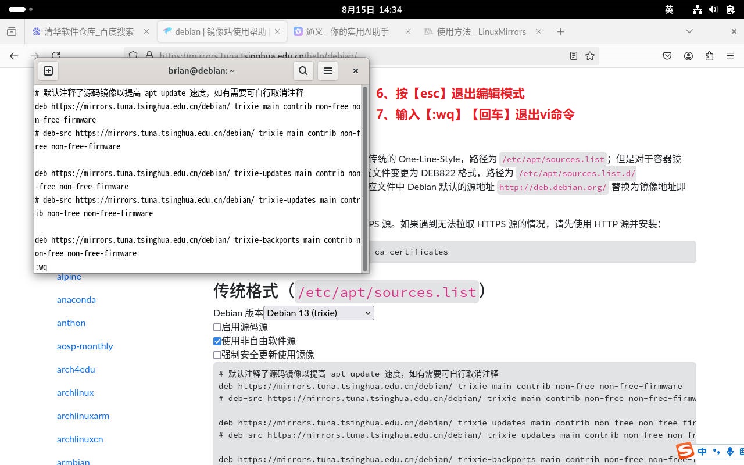Open the archlinuxcn help link
The height and width of the screenshot is (465, 744).
pyautogui.click(x=80, y=439)
